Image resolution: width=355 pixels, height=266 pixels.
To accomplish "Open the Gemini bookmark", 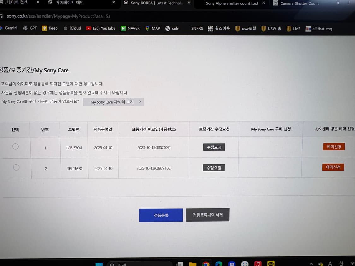I will click(9, 28).
